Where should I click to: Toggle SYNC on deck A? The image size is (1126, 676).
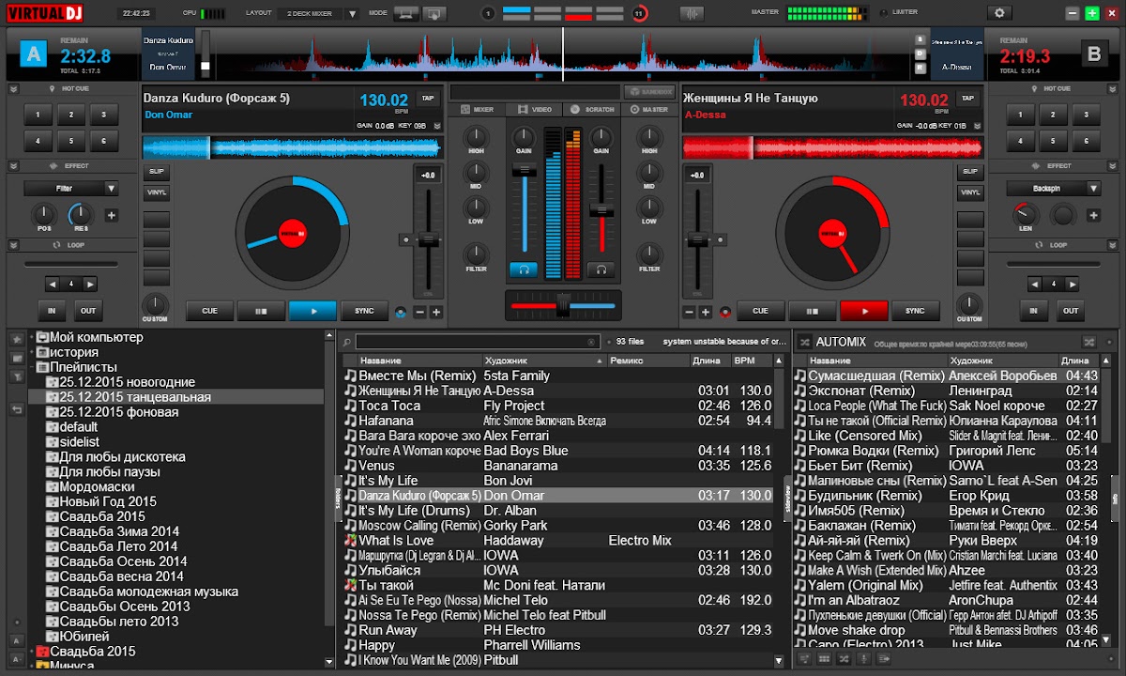(364, 311)
